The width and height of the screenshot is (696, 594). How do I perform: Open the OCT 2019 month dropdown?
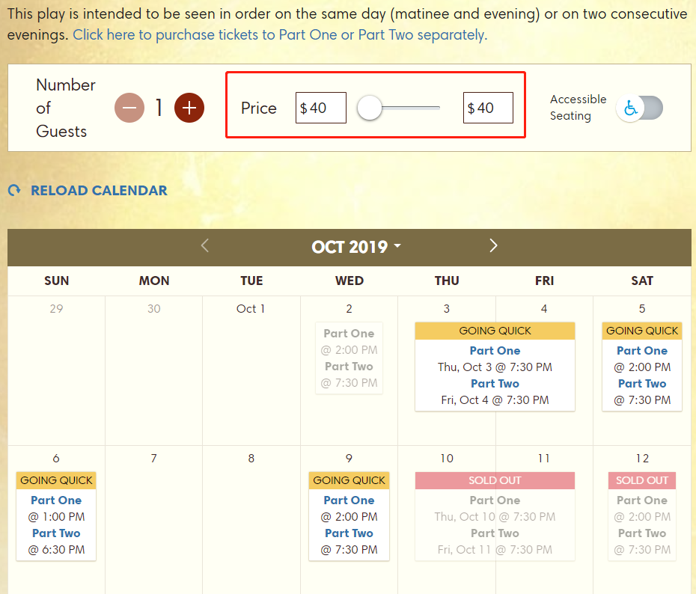point(355,247)
